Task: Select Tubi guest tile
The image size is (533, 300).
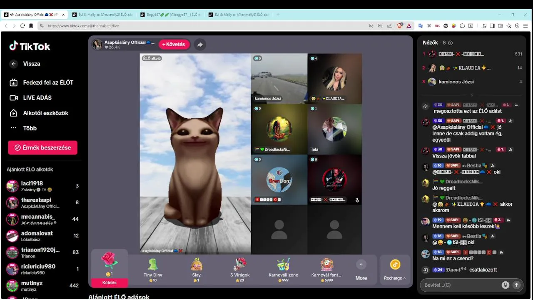Action: coord(335,129)
